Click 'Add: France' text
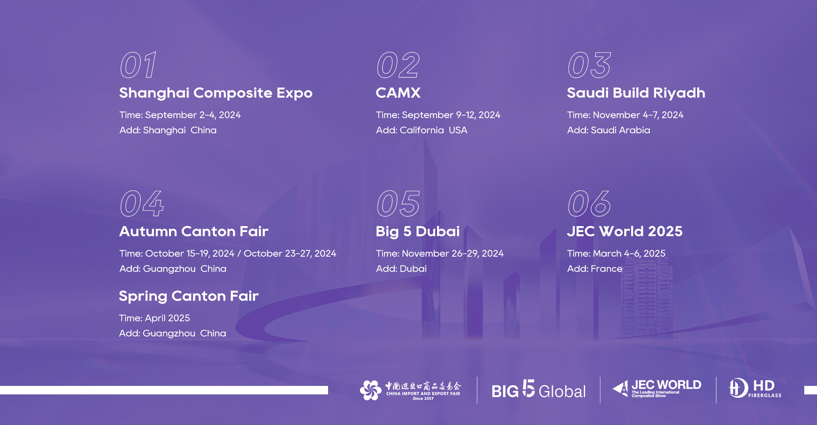This screenshot has width=817, height=425. click(594, 269)
